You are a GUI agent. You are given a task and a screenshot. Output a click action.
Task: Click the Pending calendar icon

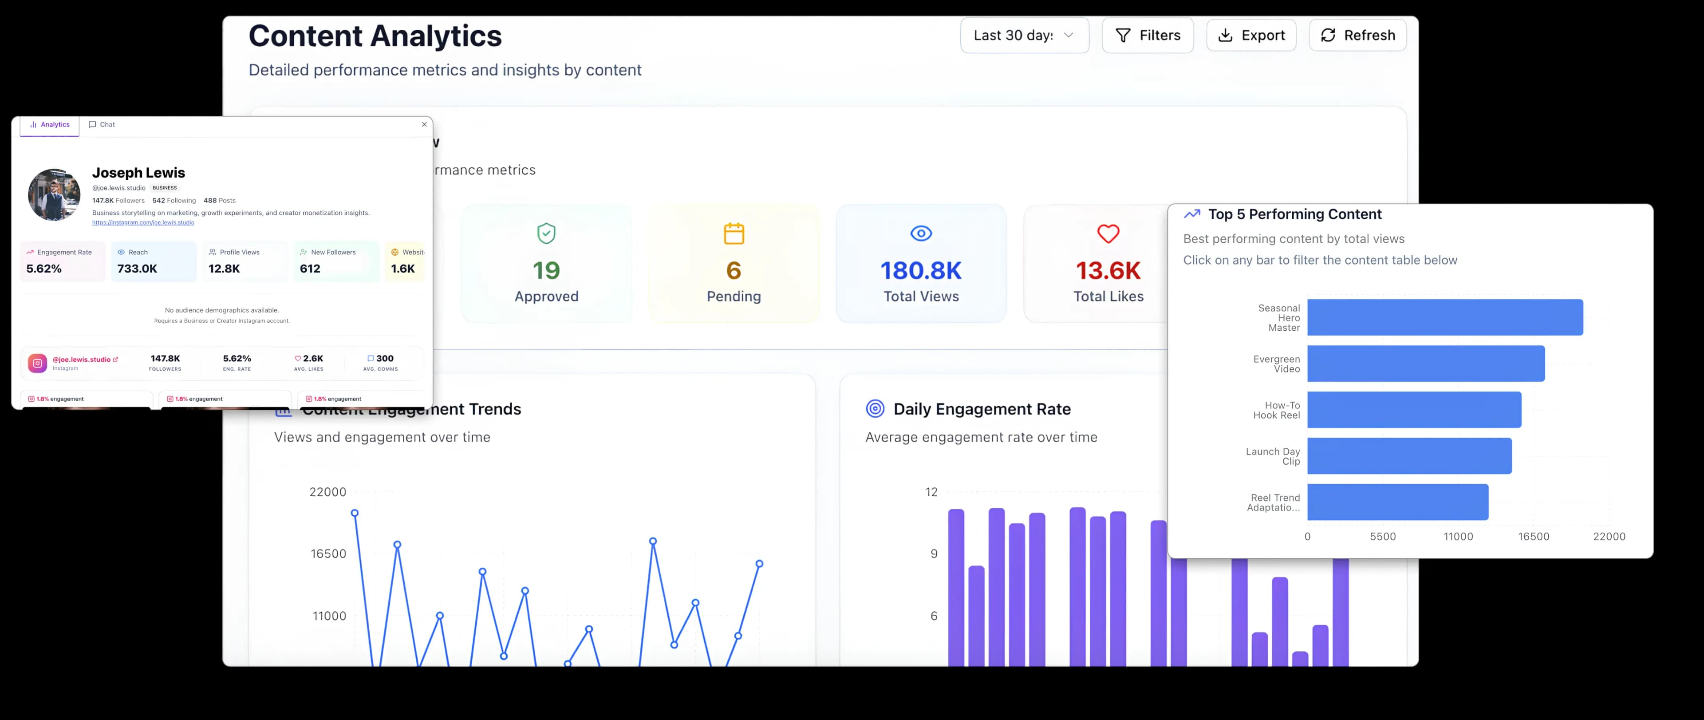734,233
